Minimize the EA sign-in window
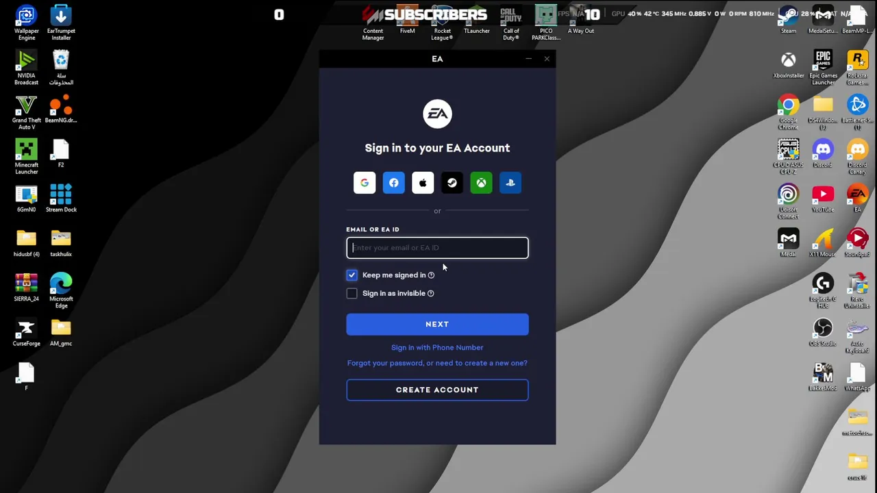Viewport: 877px width, 493px height. coord(528,59)
